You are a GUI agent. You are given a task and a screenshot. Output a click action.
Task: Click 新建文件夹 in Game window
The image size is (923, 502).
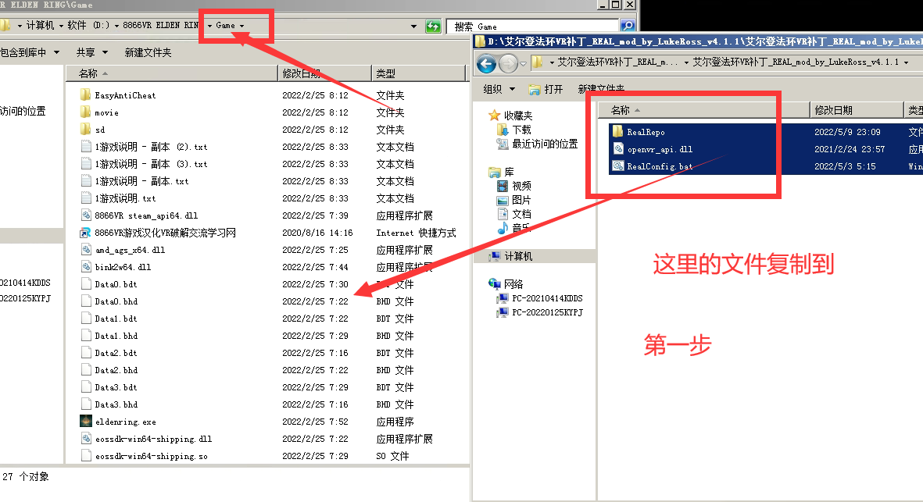click(148, 52)
